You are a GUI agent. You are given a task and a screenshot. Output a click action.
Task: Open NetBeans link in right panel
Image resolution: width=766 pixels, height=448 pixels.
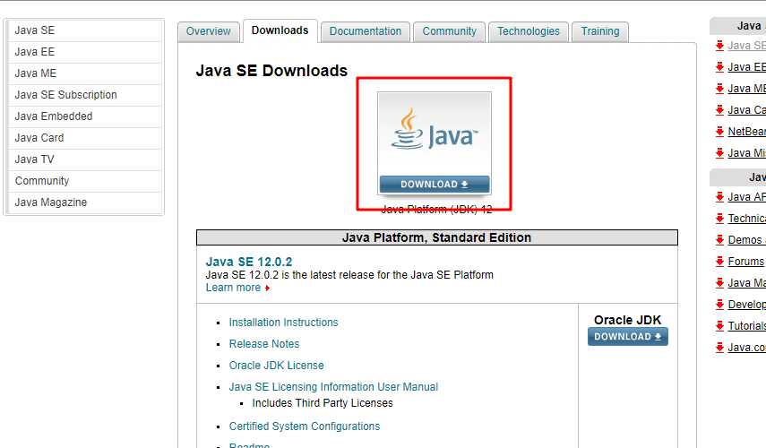tap(746, 132)
